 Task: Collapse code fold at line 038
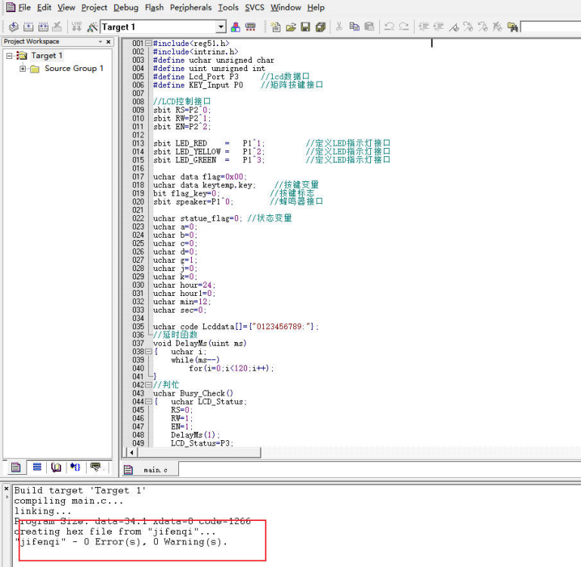point(149,352)
